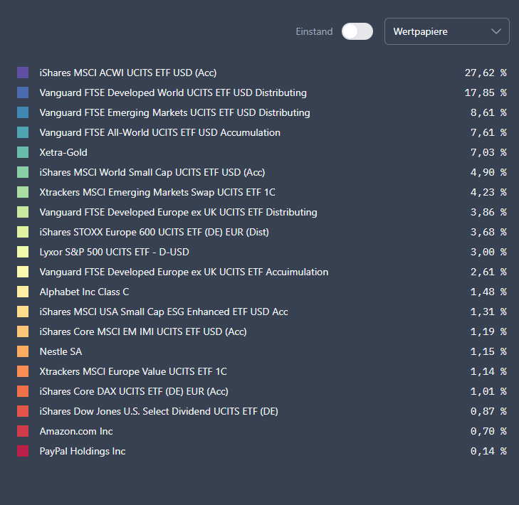
Task: Click the Lyxor S&P 500 yellow swatch
Action: point(23,252)
